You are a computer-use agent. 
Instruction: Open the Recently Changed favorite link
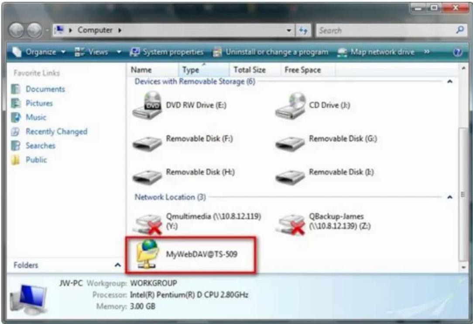click(x=56, y=132)
